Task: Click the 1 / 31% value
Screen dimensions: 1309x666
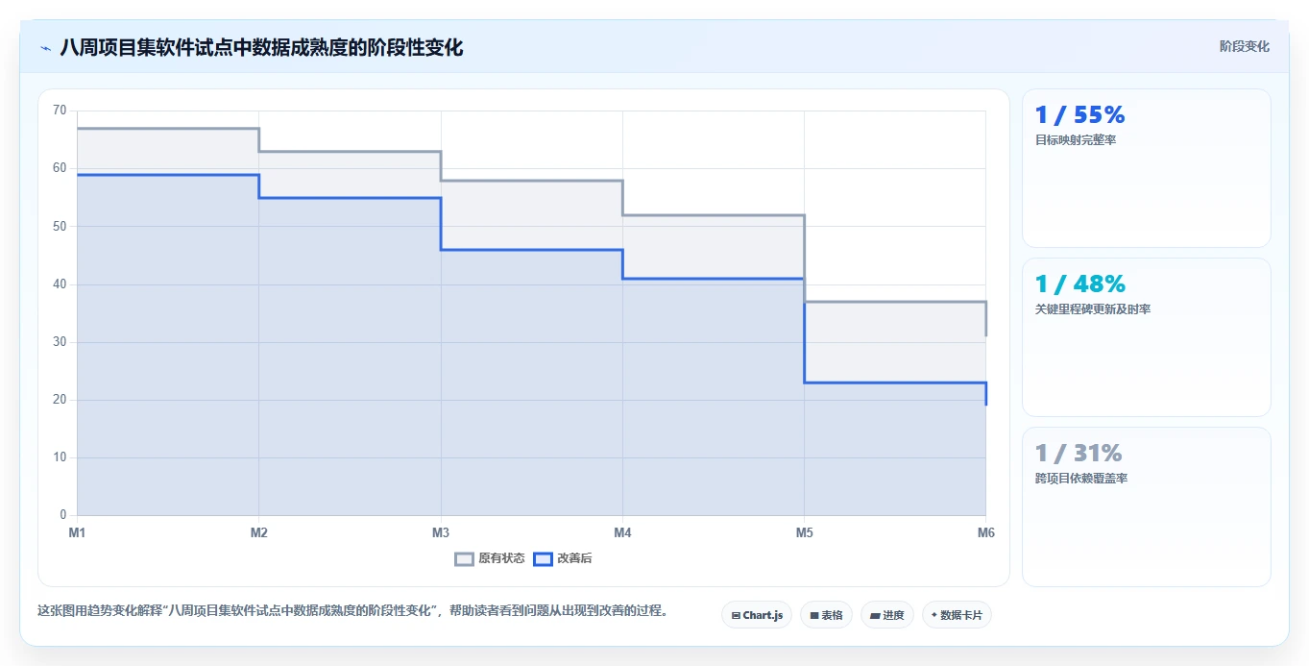Action: pos(1079,454)
